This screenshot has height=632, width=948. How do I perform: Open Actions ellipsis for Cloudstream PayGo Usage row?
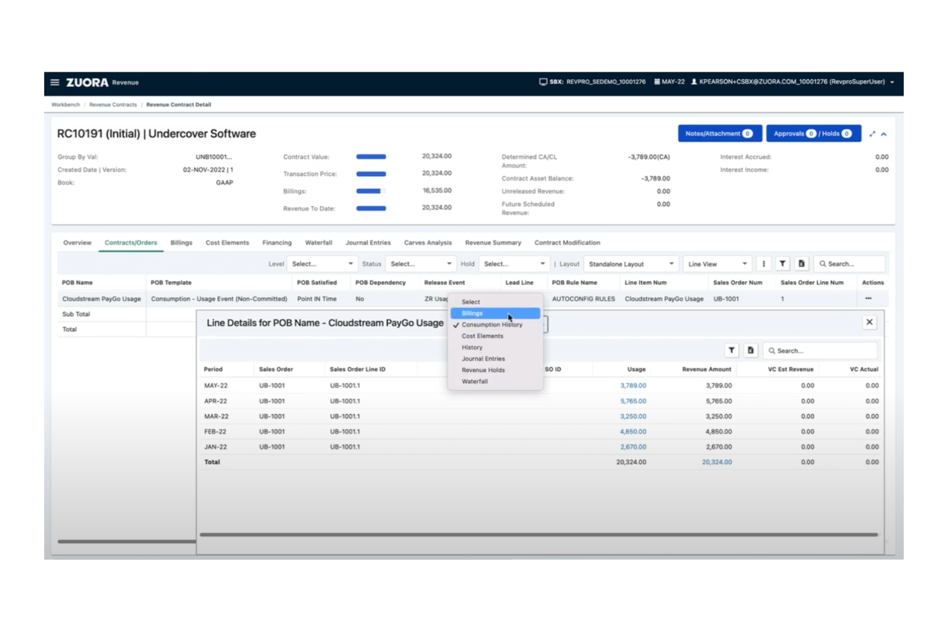[869, 298]
